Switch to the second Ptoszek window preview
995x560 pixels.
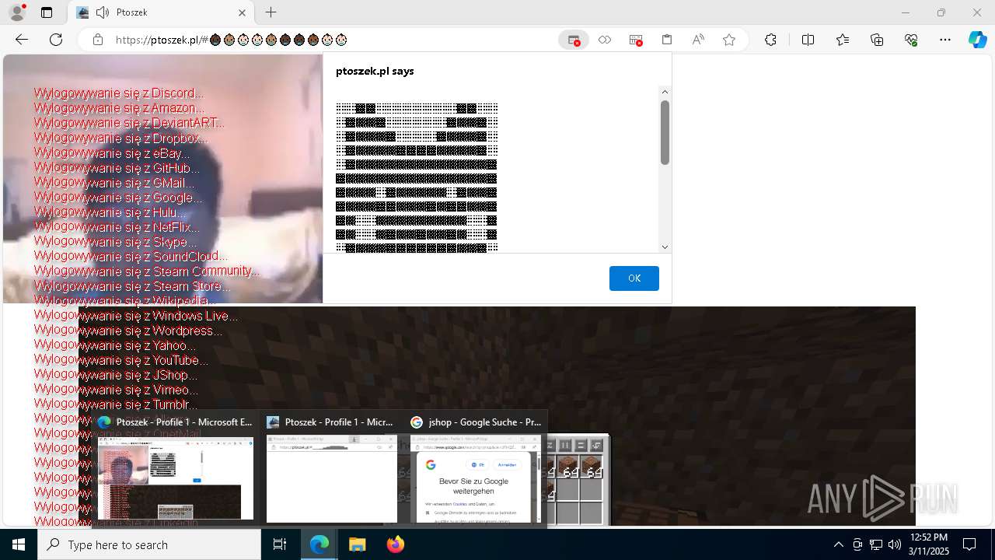point(331,469)
